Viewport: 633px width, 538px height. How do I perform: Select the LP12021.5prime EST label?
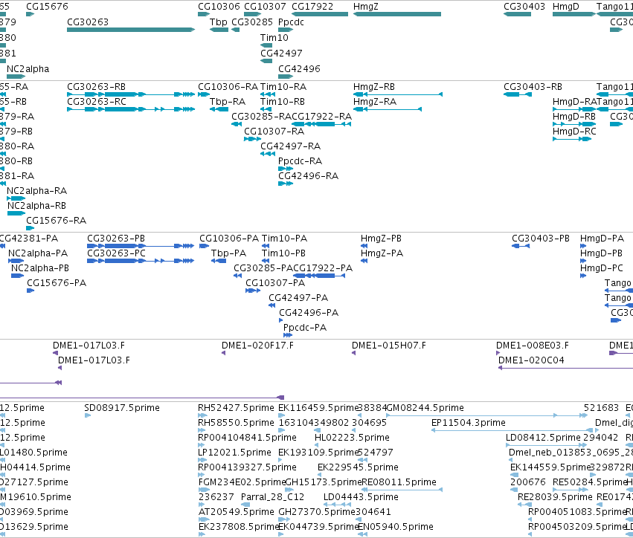(x=234, y=453)
